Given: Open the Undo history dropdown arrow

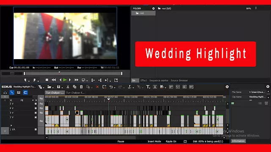Looking at the screenshot, I should coord(114,88).
